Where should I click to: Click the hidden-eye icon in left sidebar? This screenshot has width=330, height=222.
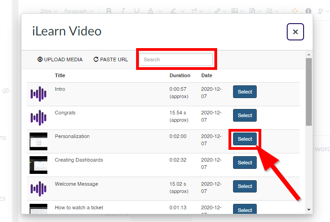(5, 91)
